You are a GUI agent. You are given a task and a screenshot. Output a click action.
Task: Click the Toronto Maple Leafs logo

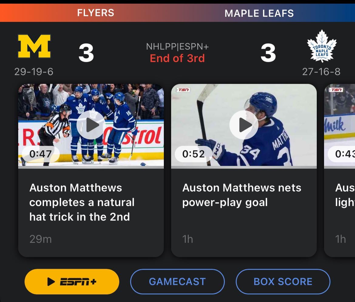coord(322,46)
